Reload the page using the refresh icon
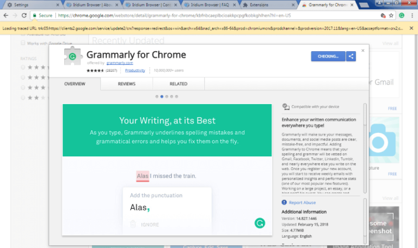This screenshot has height=248, width=418. [x=22, y=16]
